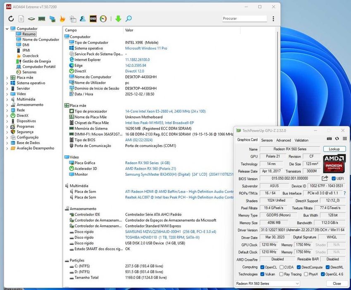Click the BIOS export share icon in GPU-Z
This screenshot has width=351, height=290.
[325, 178]
